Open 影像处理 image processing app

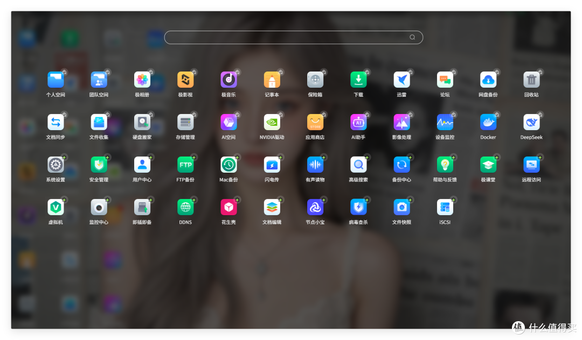tap(401, 122)
